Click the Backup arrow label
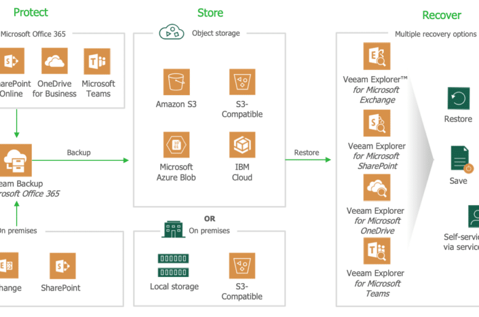 tap(79, 152)
